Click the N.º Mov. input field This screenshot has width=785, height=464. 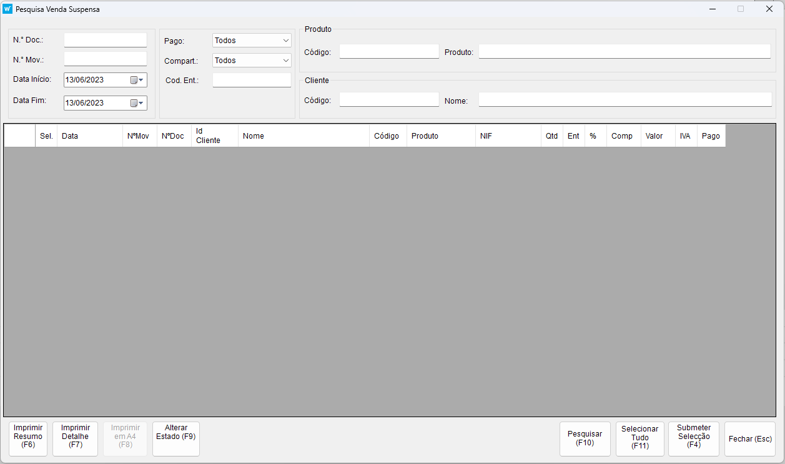[105, 59]
